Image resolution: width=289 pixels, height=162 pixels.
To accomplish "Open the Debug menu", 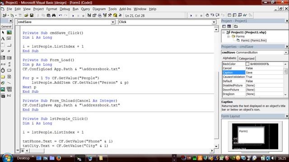I will point(65,9).
